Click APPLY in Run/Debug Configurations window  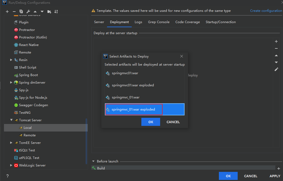pos(275,176)
